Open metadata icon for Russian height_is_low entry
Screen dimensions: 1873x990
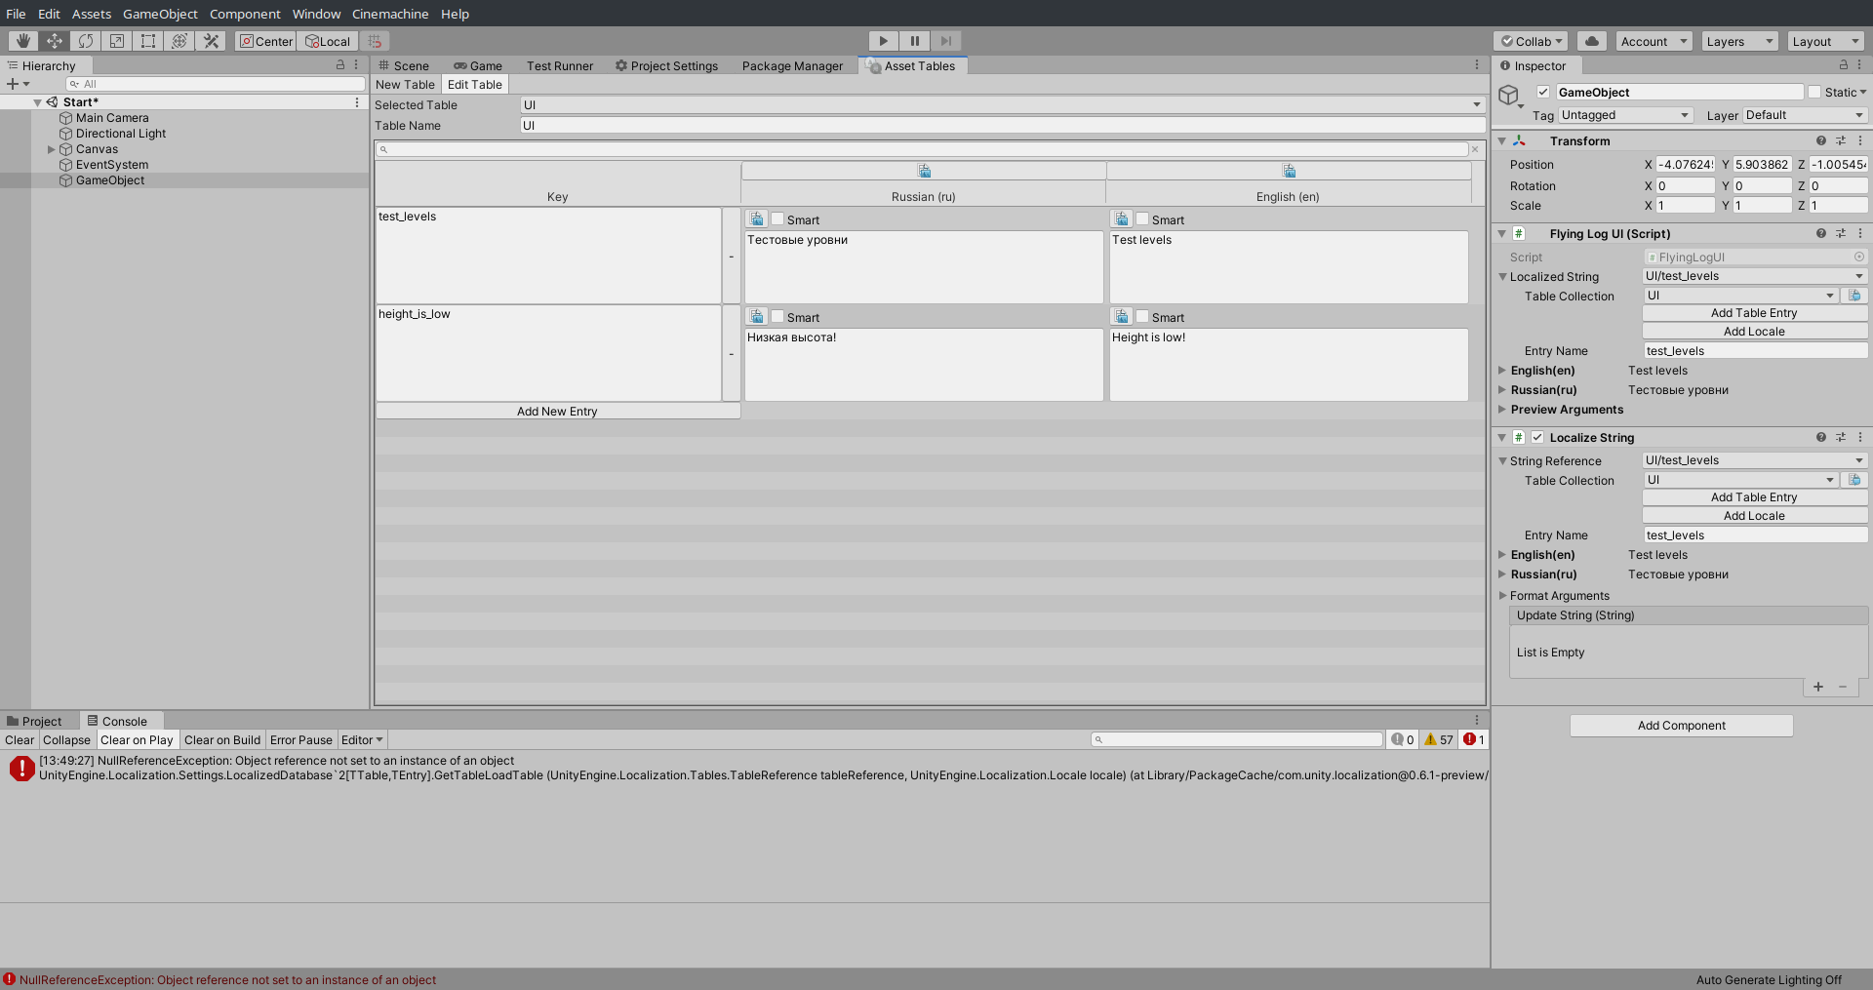pos(757,317)
